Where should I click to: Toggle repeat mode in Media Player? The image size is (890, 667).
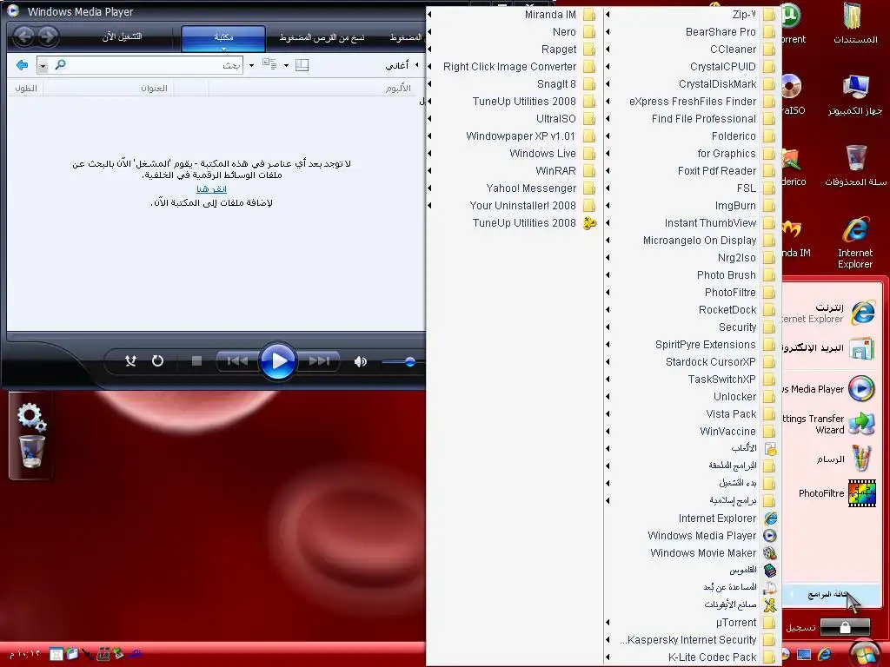point(158,360)
